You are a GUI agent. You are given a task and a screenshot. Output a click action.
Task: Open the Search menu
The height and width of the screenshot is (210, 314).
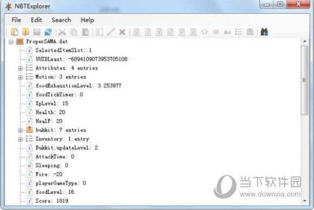[61, 20]
